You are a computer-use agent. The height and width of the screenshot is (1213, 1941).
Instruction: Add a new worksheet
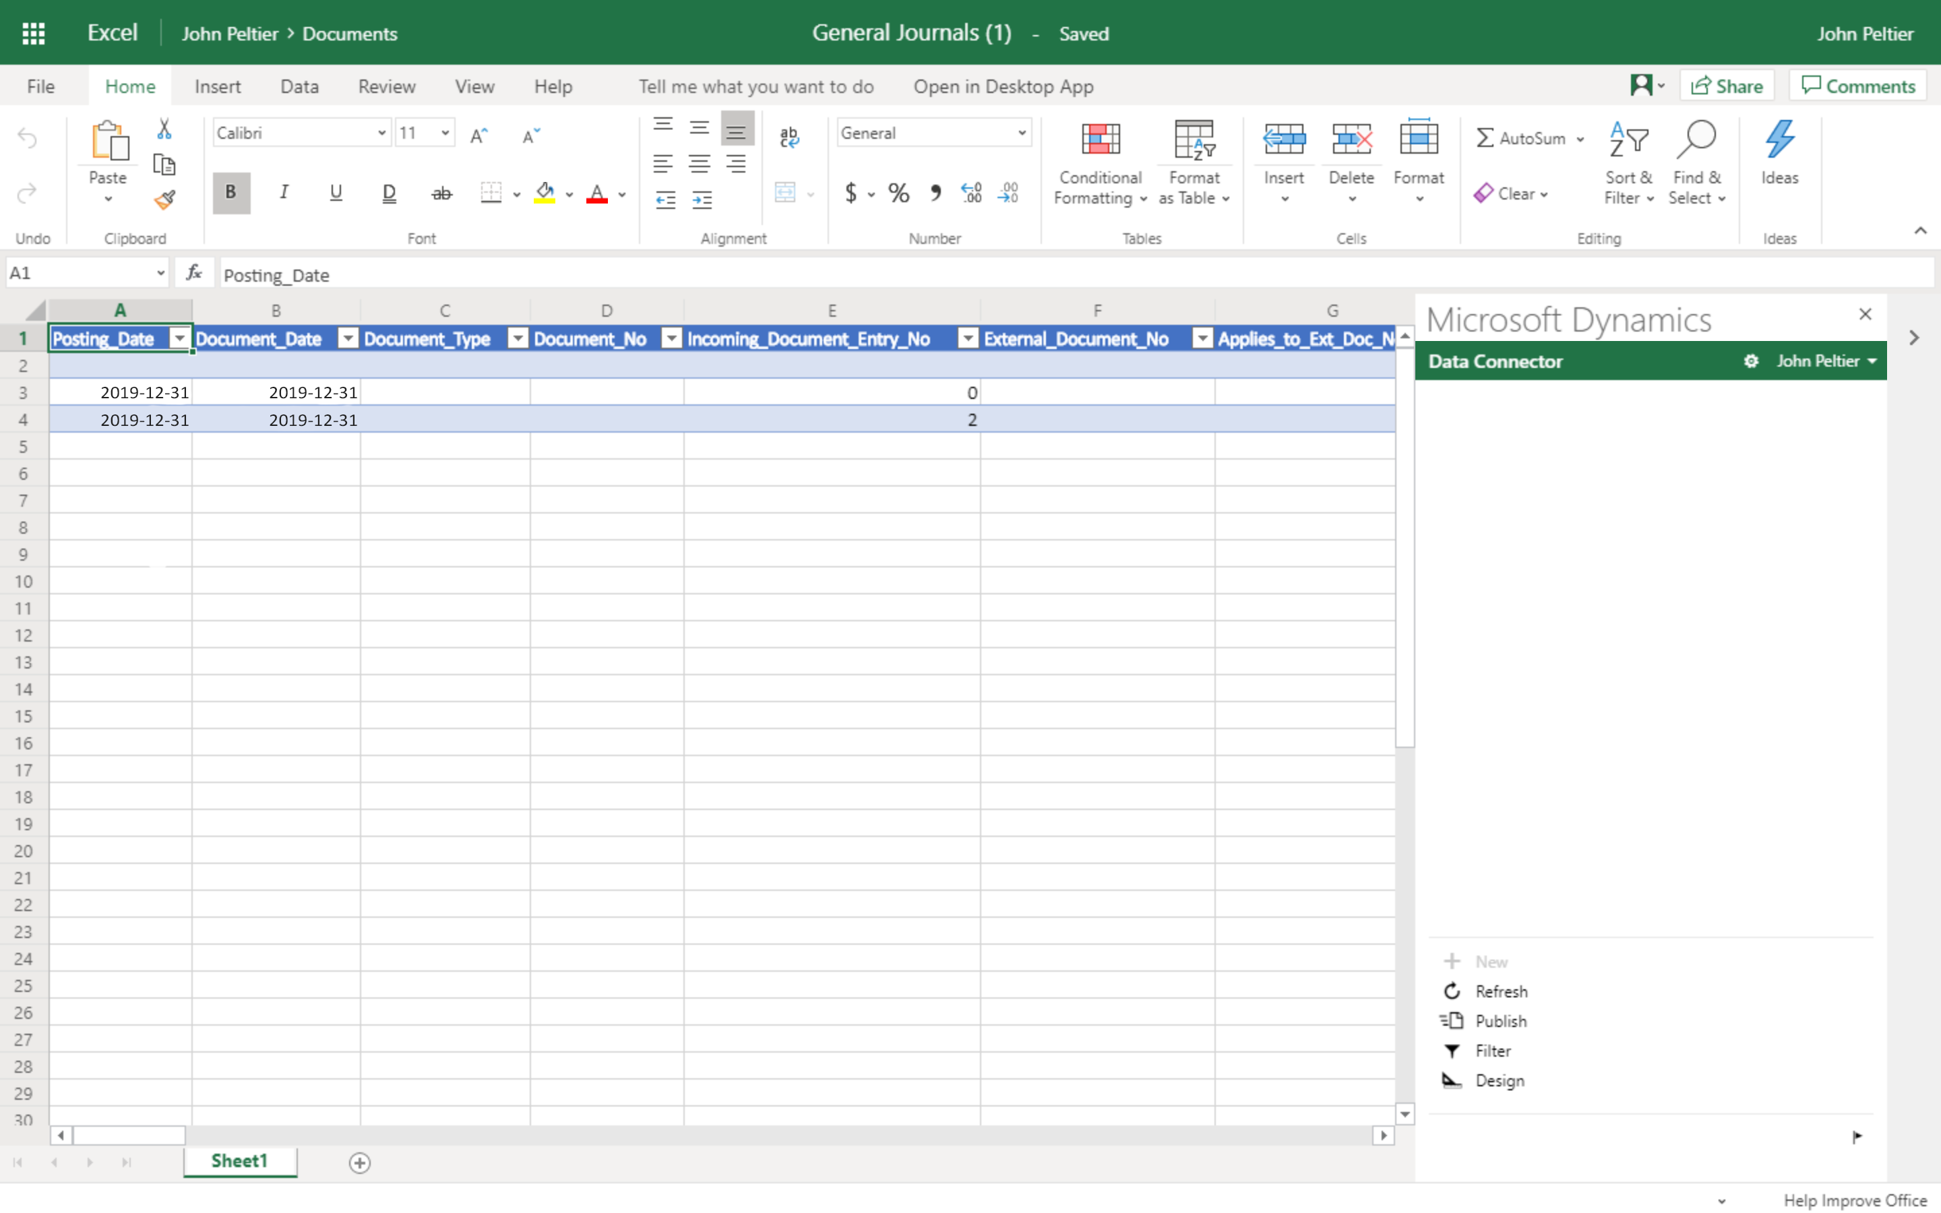(359, 1162)
